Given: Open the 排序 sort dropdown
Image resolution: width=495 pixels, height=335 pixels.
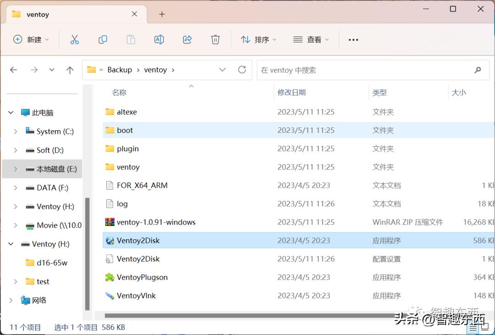Looking at the screenshot, I should coord(259,39).
